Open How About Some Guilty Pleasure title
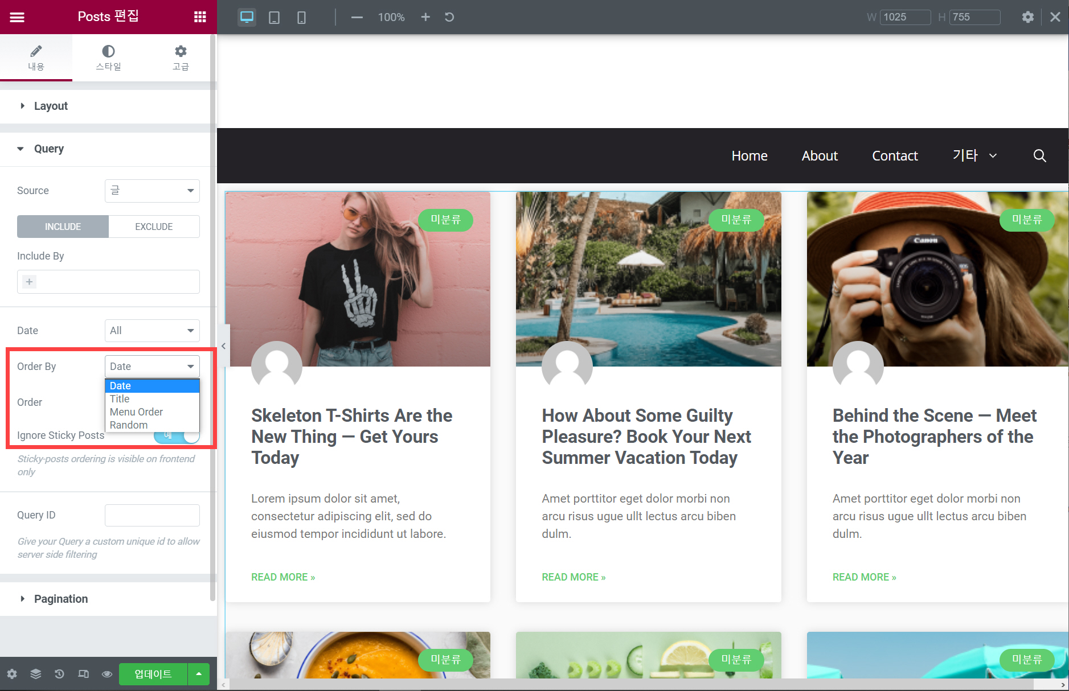Screen dimensions: 1069x691 point(646,437)
